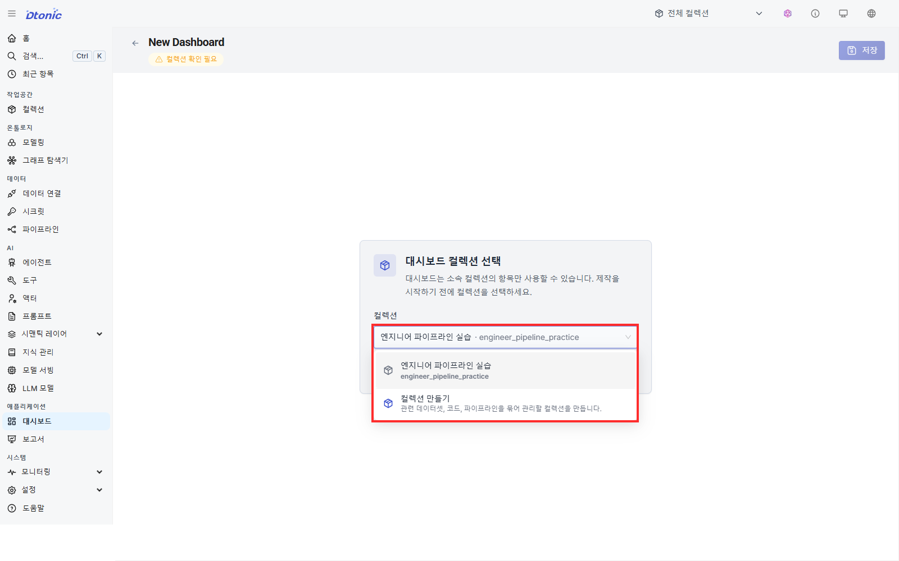Open 시크릿 secrets page
This screenshot has width=899, height=561.
[x=56, y=211]
